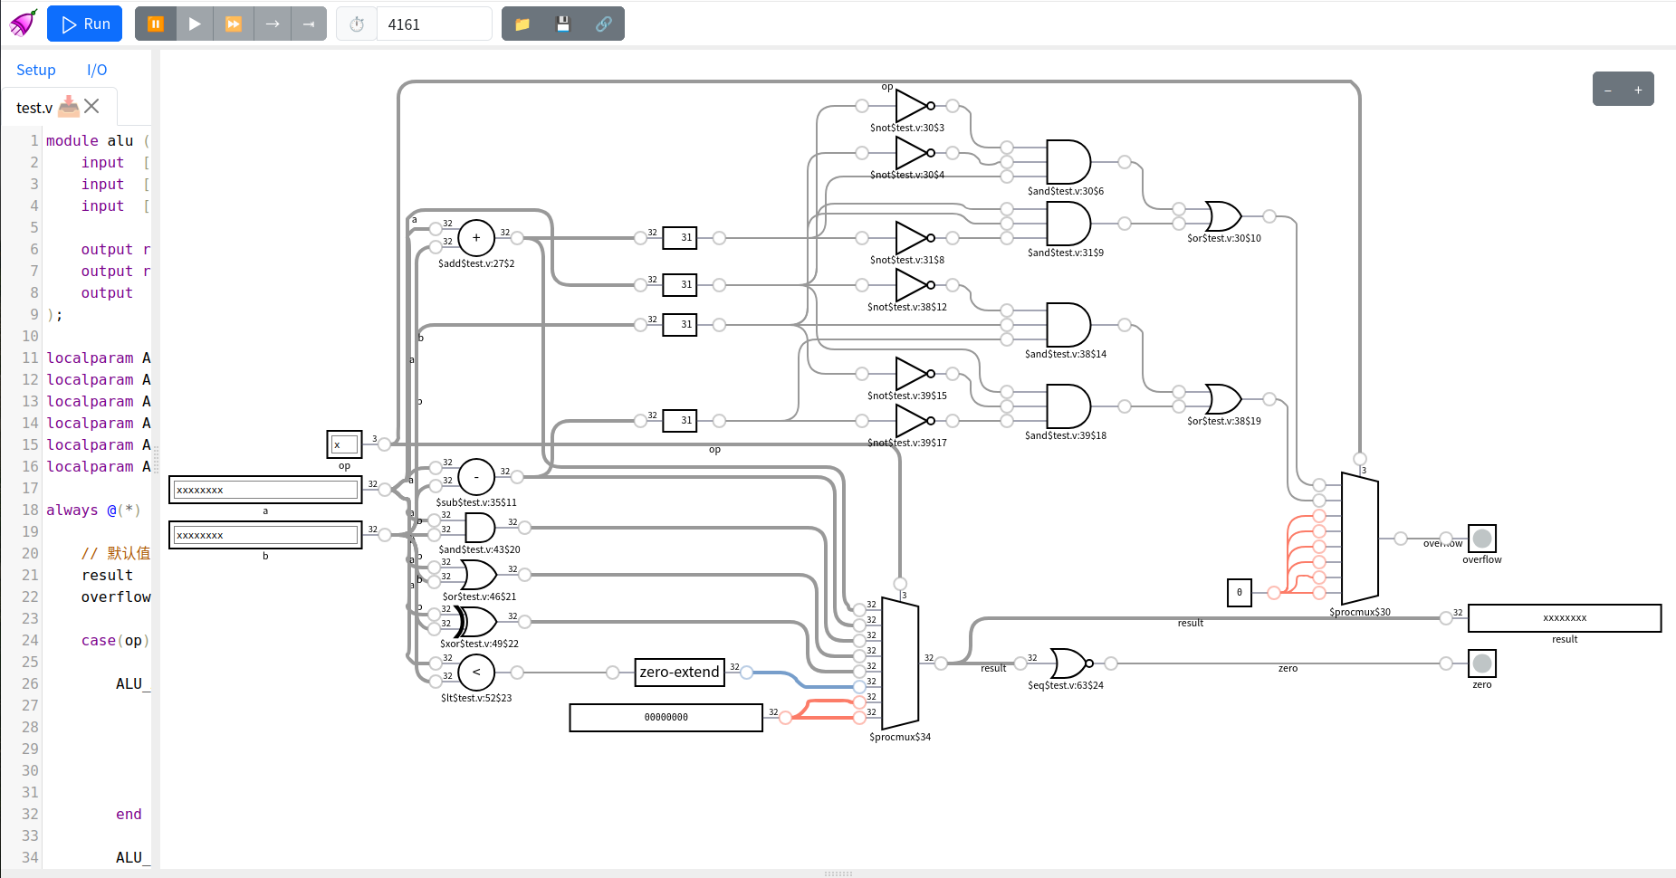Zoom out the circuit with minus button
The width and height of the screenshot is (1676, 878).
click(1608, 90)
